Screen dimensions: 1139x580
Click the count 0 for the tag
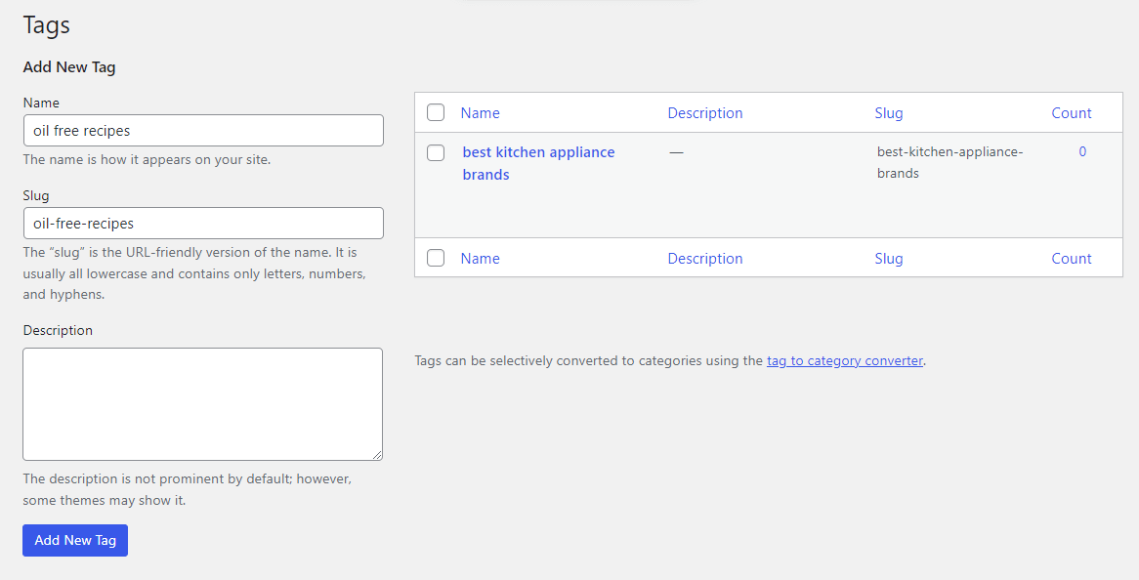pyautogui.click(x=1082, y=151)
